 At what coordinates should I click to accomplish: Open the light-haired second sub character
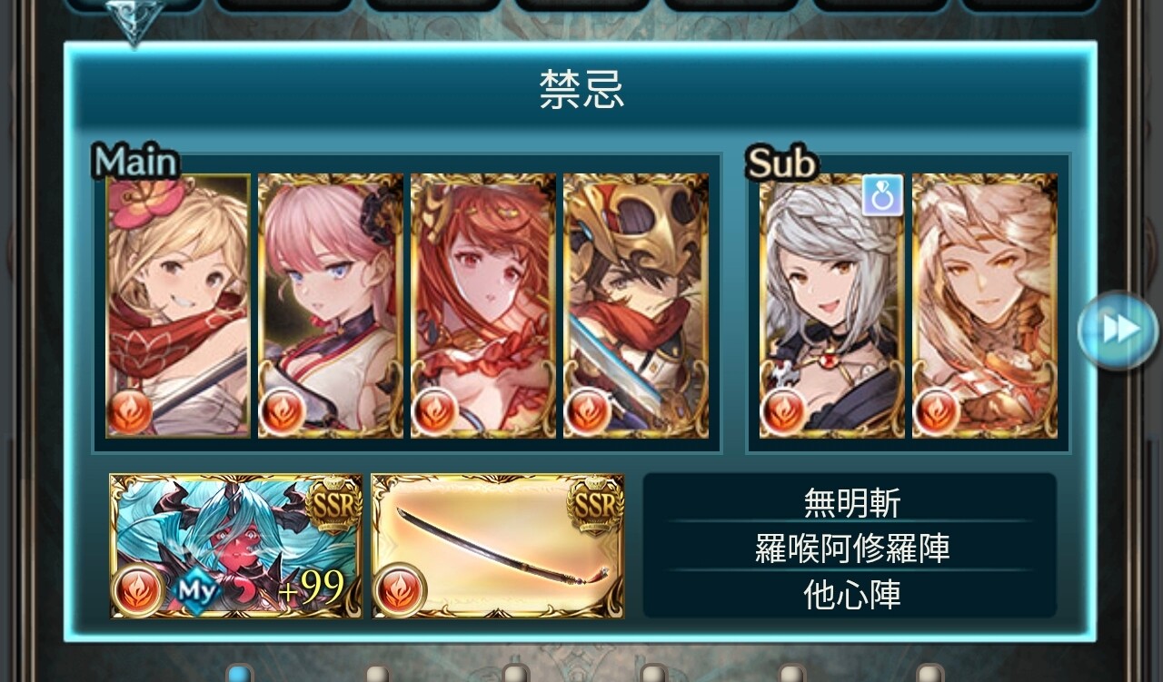coord(985,306)
